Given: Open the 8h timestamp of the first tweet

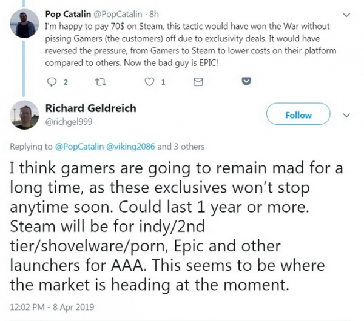Looking at the screenshot, I should coord(152,13).
